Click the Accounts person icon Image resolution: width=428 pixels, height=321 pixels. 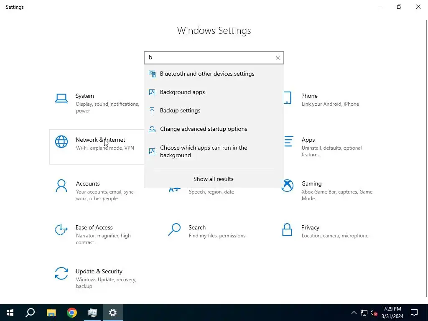click(61, 186)
